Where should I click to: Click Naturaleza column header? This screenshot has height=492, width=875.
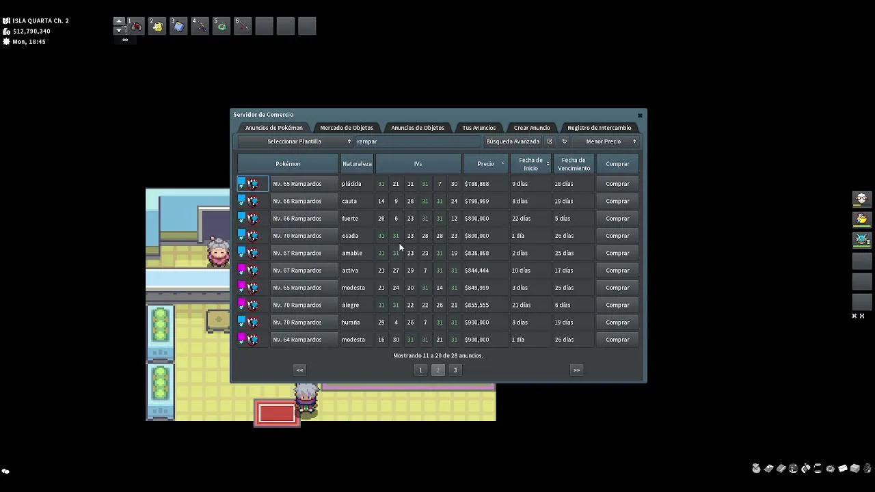(x=358, y=164)
